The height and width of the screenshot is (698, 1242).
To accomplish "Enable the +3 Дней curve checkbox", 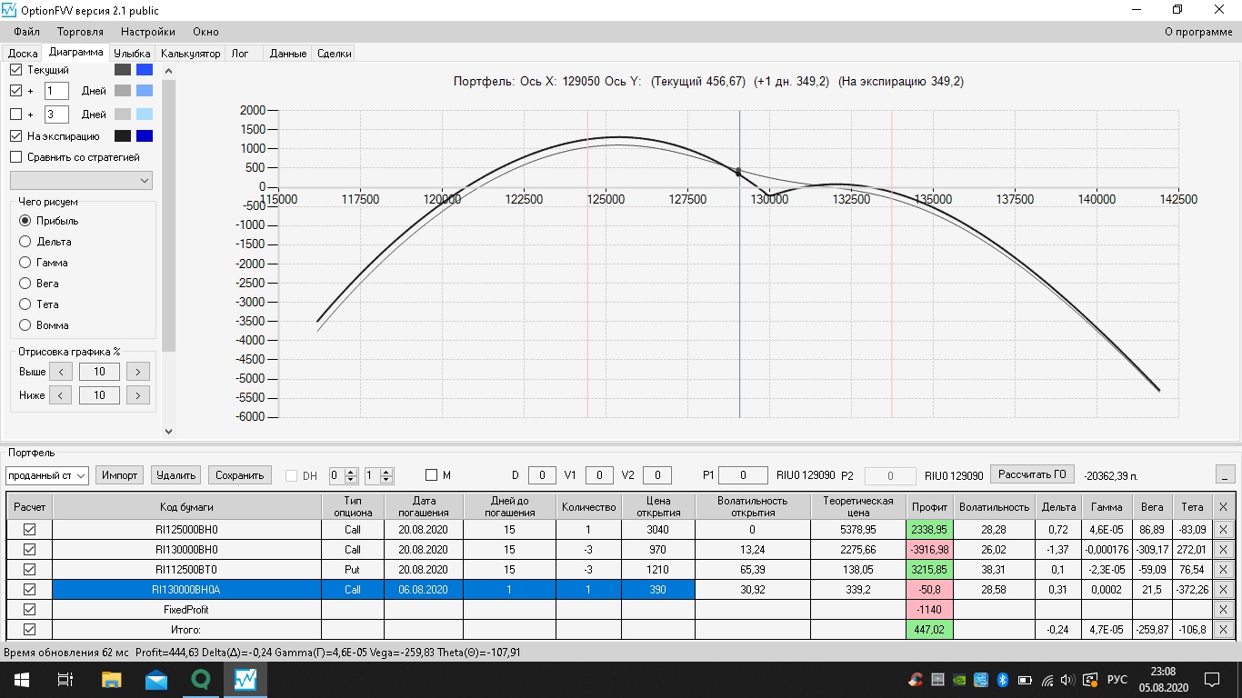I will (15, 115).
